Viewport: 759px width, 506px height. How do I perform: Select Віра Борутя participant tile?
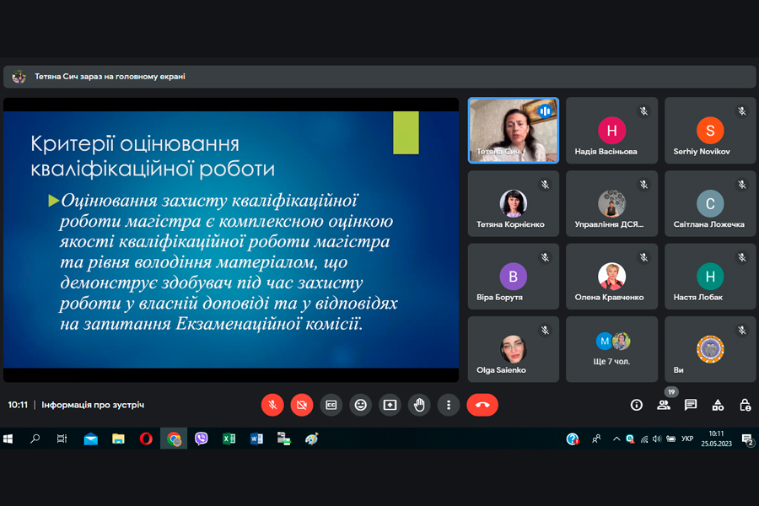click(x=514, y=277)
